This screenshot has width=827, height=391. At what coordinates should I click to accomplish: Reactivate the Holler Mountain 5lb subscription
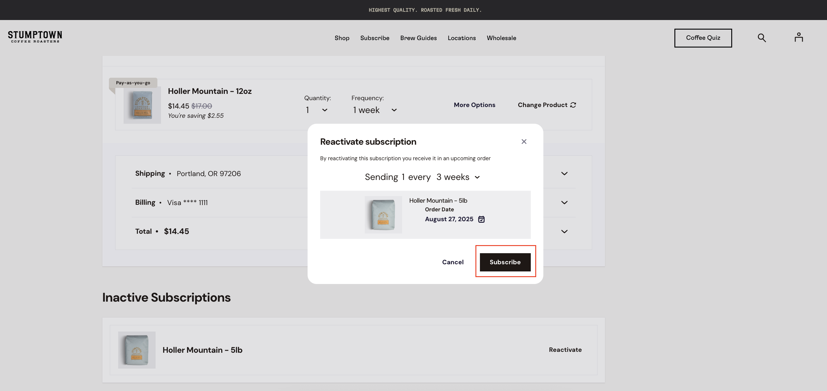click(565, 350)
